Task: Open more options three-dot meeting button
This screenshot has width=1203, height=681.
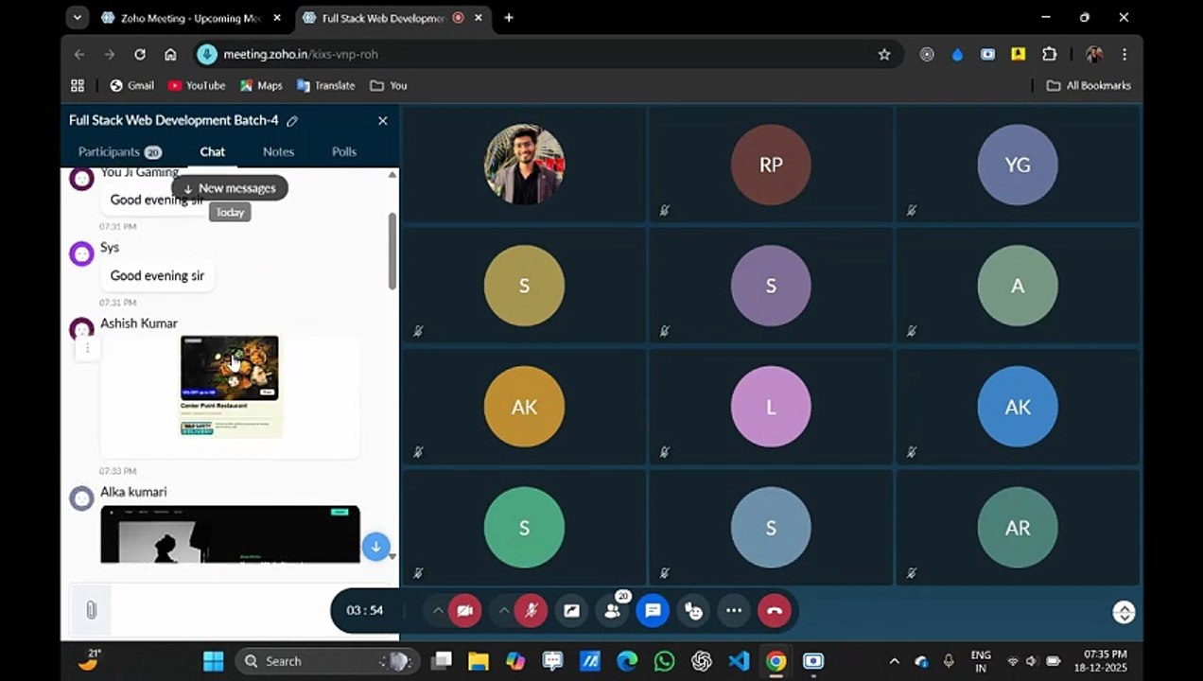Action: click(734, 611)
